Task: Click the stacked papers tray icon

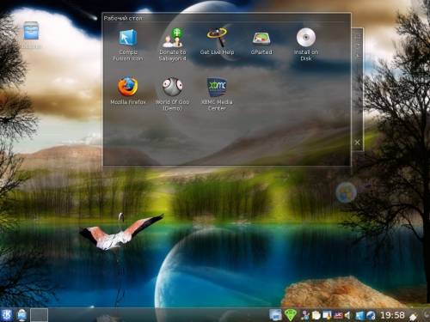Action: click(x=316, y=315)
